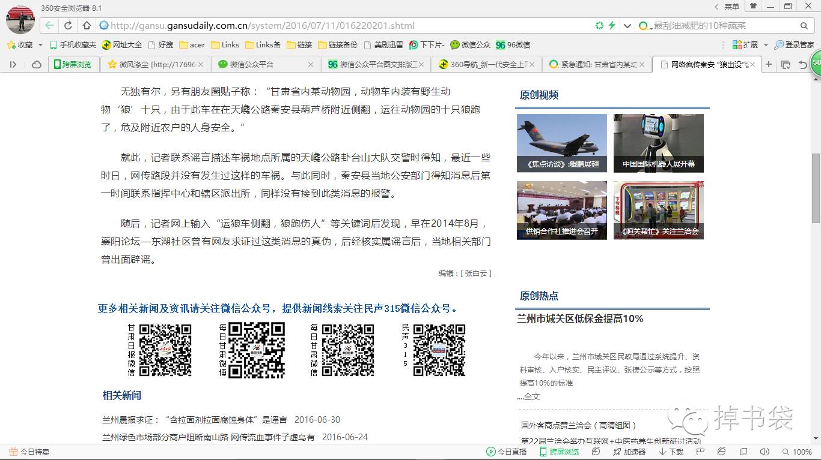Click the page zoom 100% control
Screen dimensions: 821x460
tap(797, 452)
